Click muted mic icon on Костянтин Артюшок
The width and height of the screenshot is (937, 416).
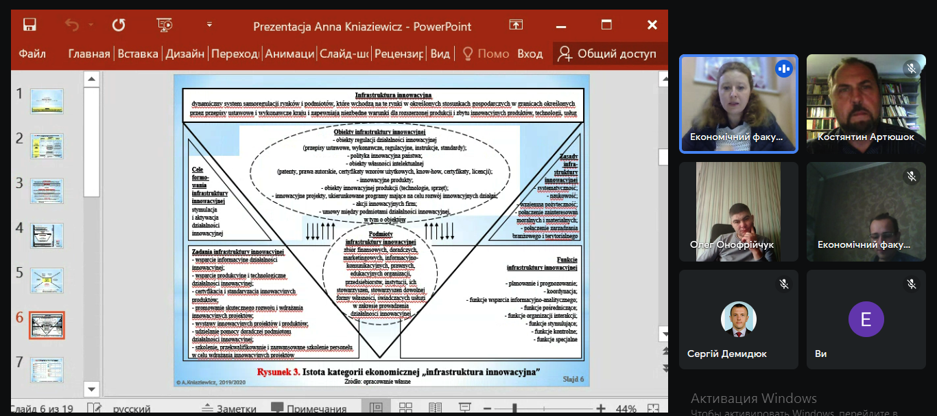point(911,69)
